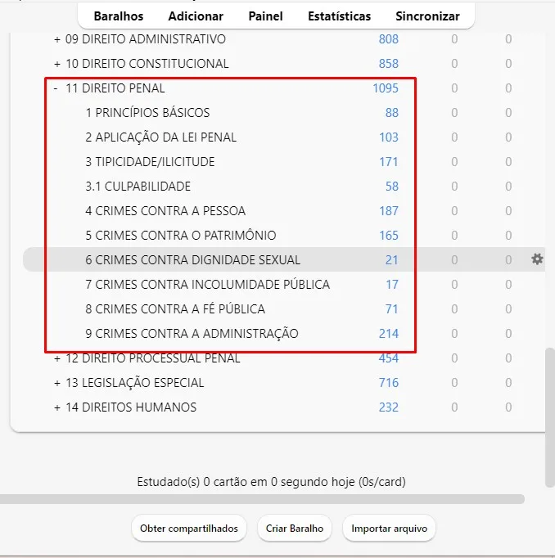Open the Estatísticas tab
The image size is (555, 558).
(x=339, y=16)
